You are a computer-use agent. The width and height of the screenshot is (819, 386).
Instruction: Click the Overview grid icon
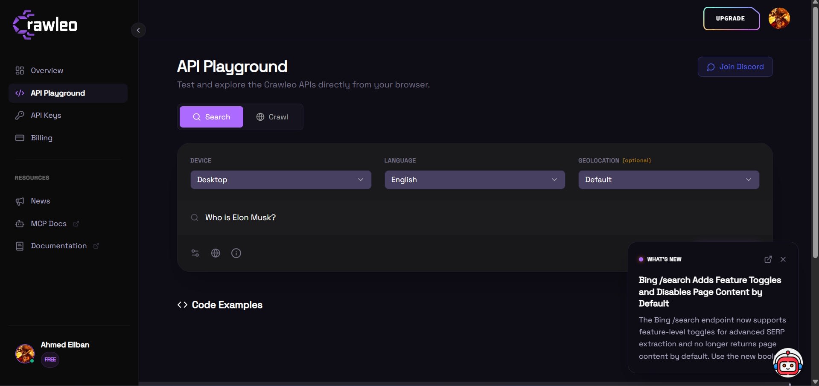20,70
